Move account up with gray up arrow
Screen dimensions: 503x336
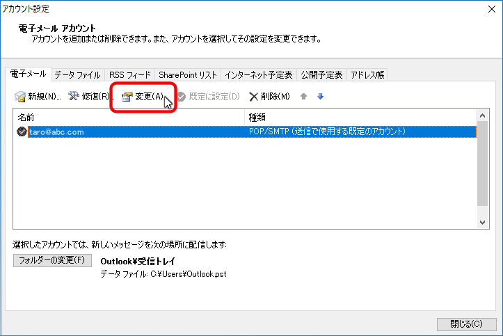(x=303, y=97)
